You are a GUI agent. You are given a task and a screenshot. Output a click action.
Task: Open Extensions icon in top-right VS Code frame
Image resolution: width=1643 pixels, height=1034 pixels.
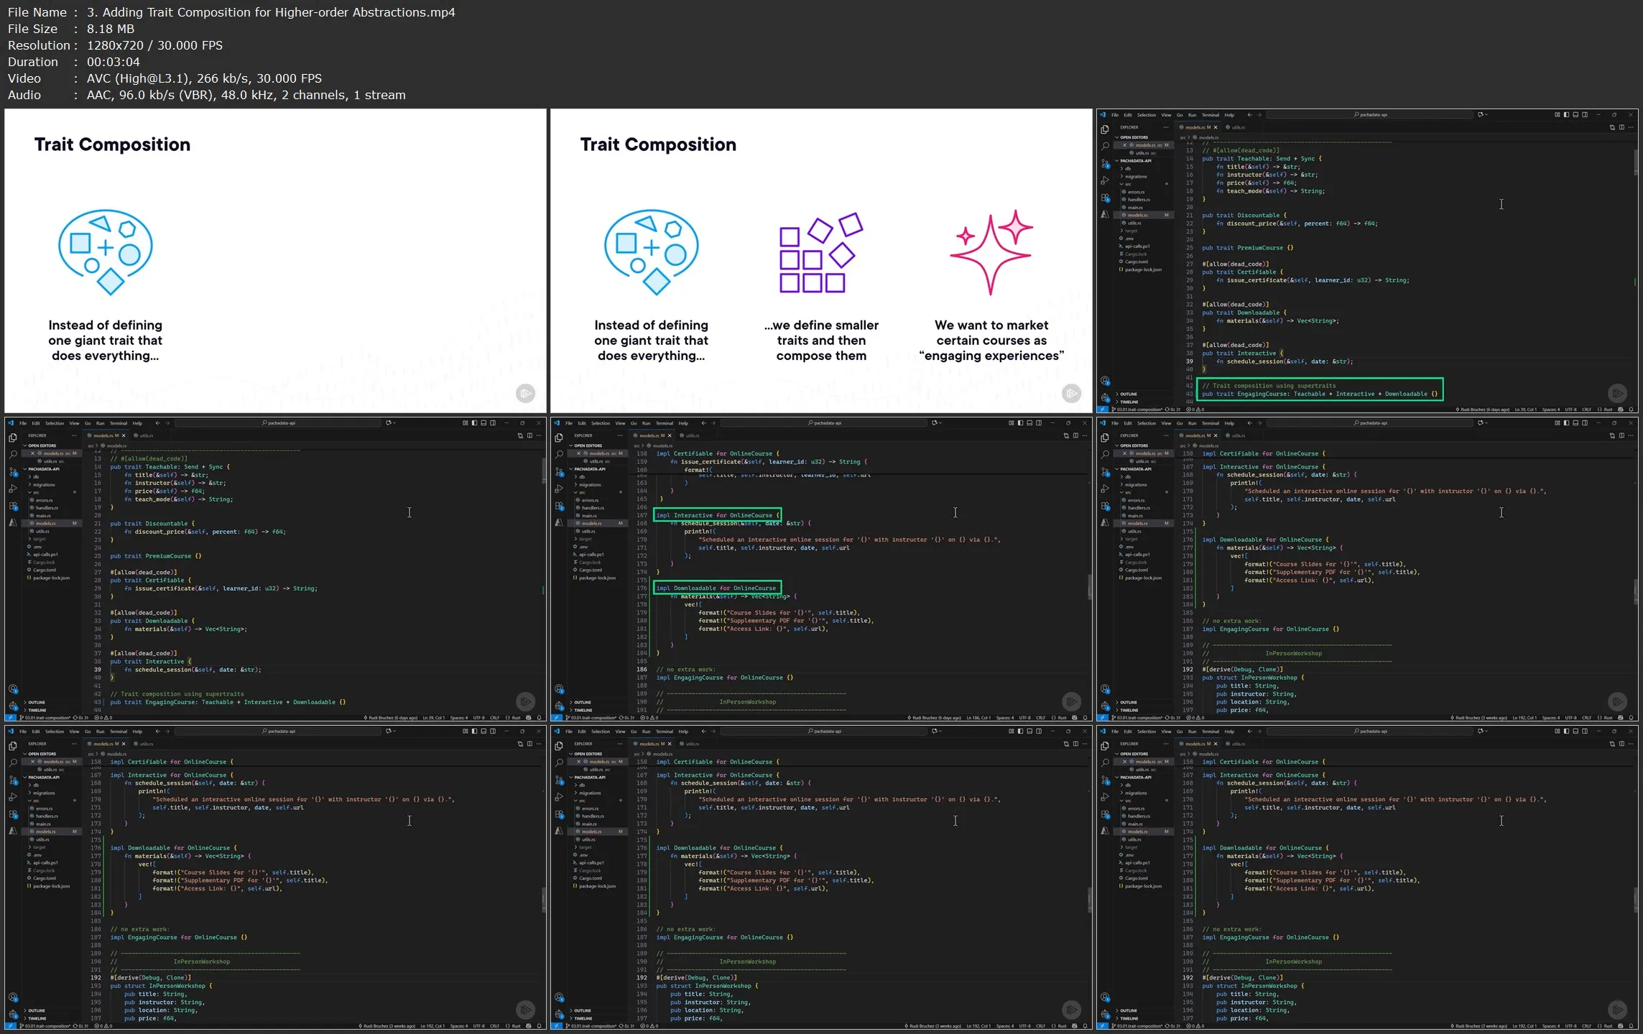pyautogui.click(x=1105, y=198)
